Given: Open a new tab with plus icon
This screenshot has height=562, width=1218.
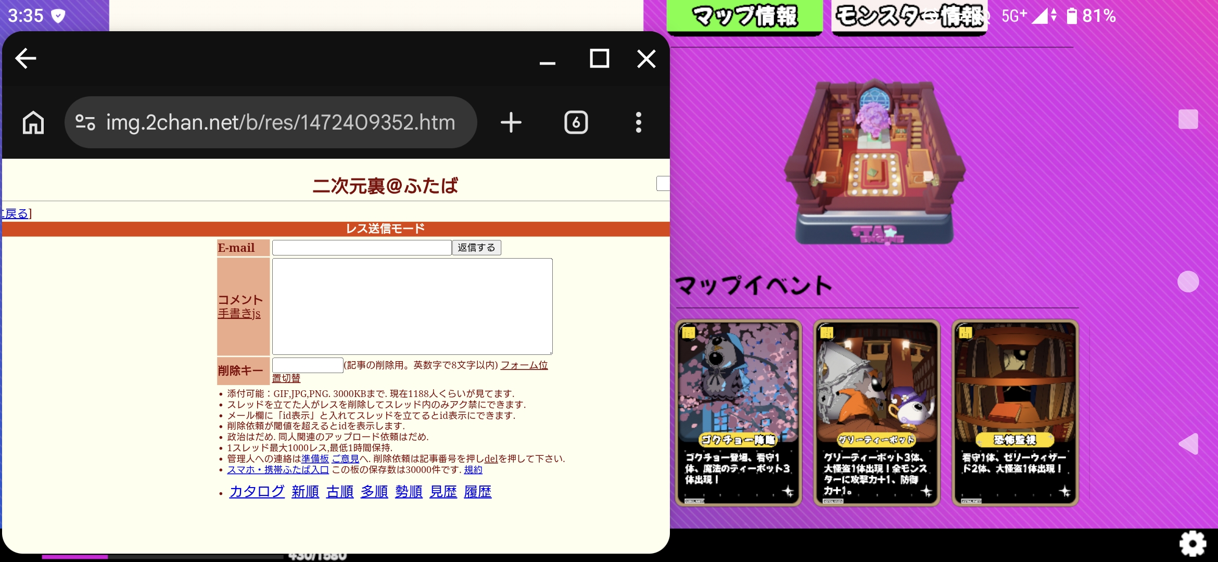Looking at the screenshot, I should click(x=511, y=123).
